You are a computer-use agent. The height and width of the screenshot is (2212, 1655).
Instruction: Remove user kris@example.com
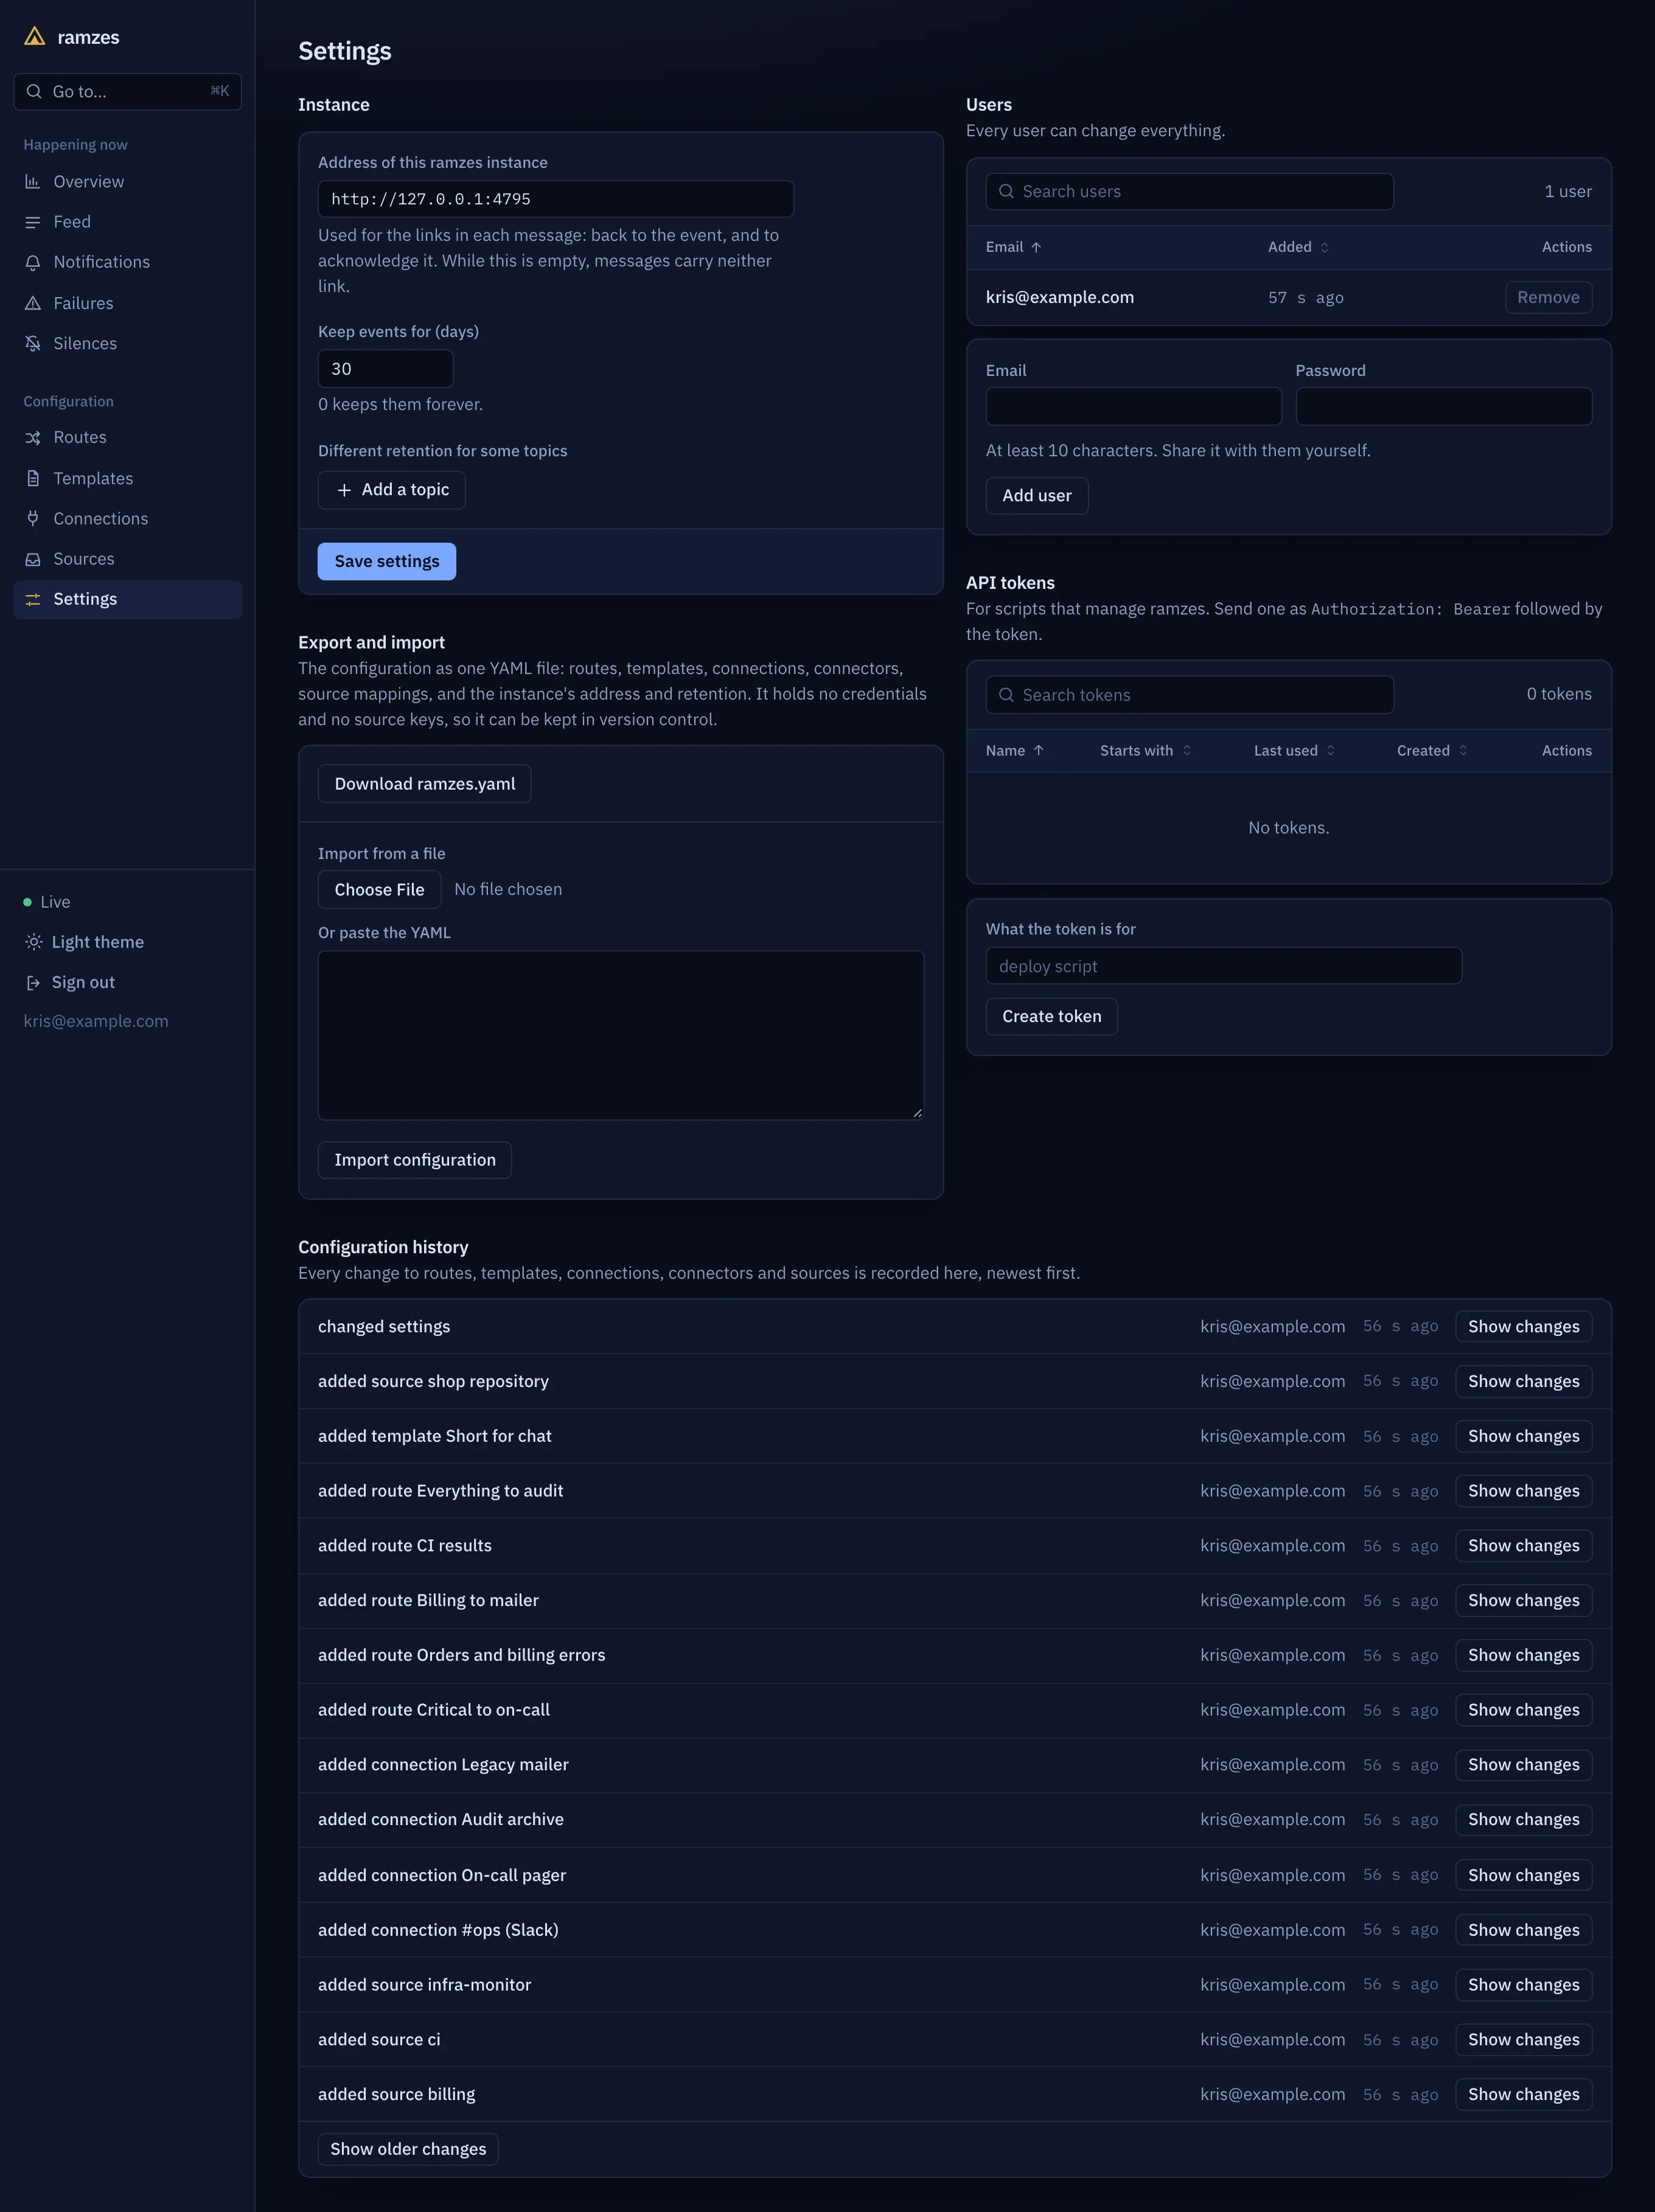tap(1548, 297)
